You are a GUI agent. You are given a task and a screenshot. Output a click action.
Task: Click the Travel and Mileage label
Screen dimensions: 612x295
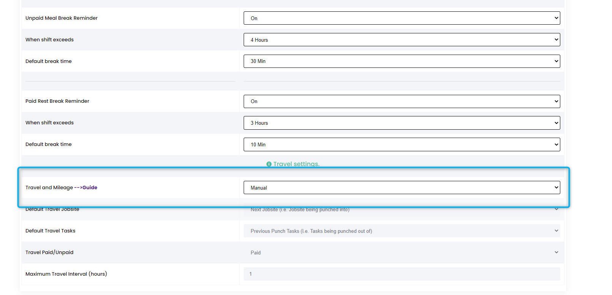point(49,187)
